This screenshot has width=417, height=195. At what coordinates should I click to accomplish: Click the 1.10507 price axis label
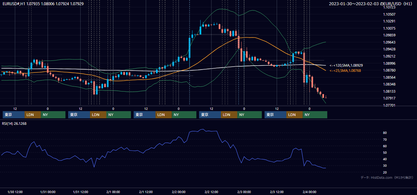[x=389, y=14]
